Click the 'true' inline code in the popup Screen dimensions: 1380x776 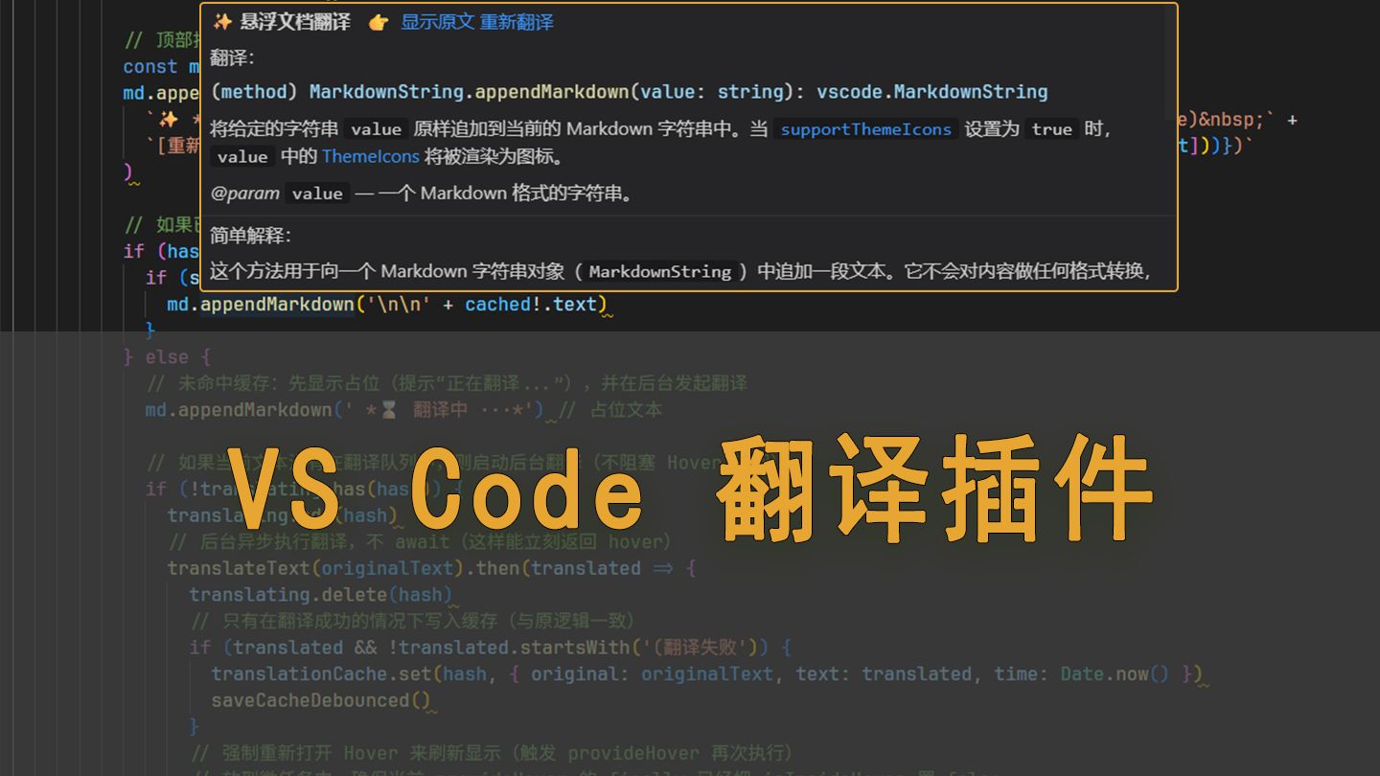click(x=1051, y=129)
